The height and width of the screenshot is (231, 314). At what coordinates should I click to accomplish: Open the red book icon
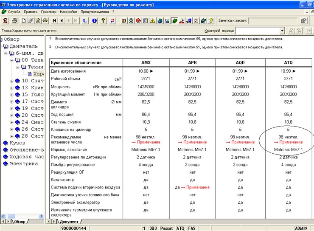138,21
